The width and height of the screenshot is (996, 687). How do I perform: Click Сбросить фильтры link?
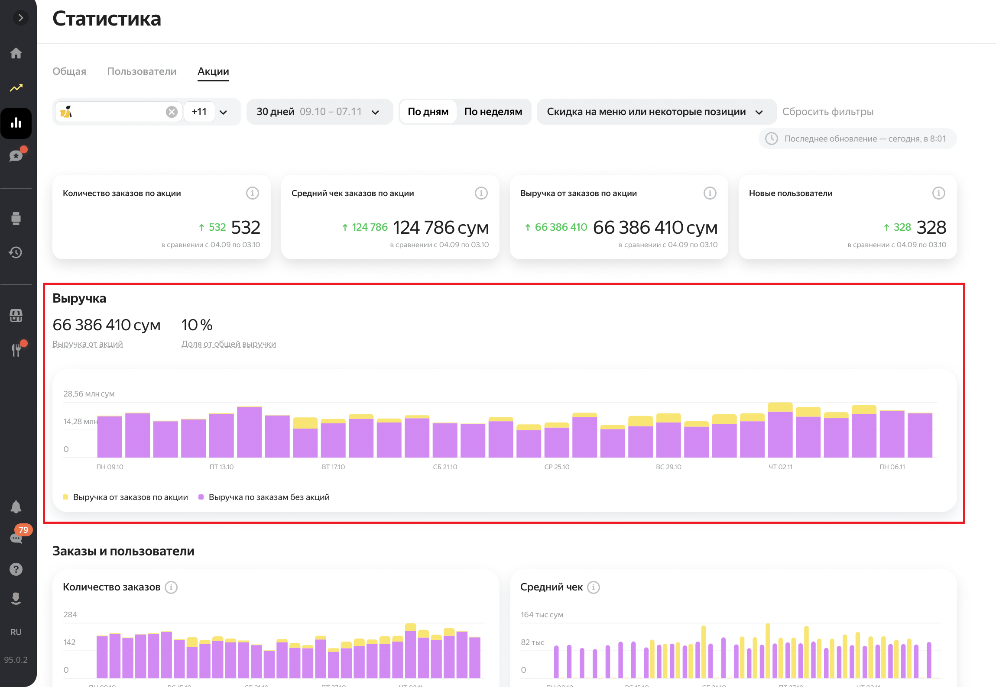(x=827, y=112)
